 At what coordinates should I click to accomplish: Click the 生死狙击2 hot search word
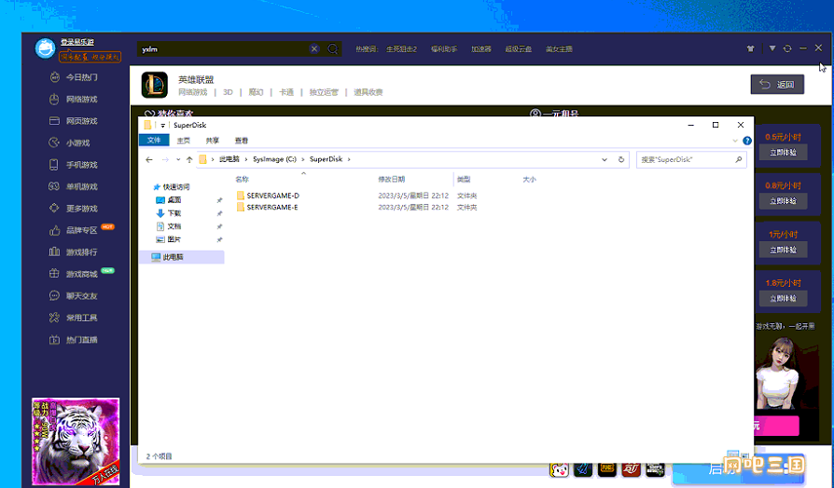[401, 48]
